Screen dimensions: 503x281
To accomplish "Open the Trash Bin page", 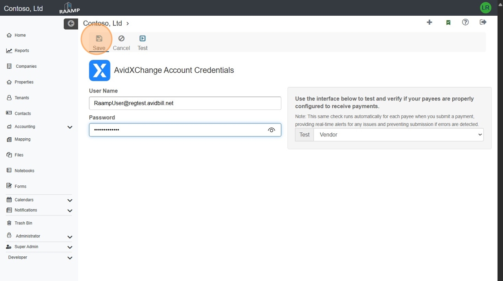I will coord(23,223).
